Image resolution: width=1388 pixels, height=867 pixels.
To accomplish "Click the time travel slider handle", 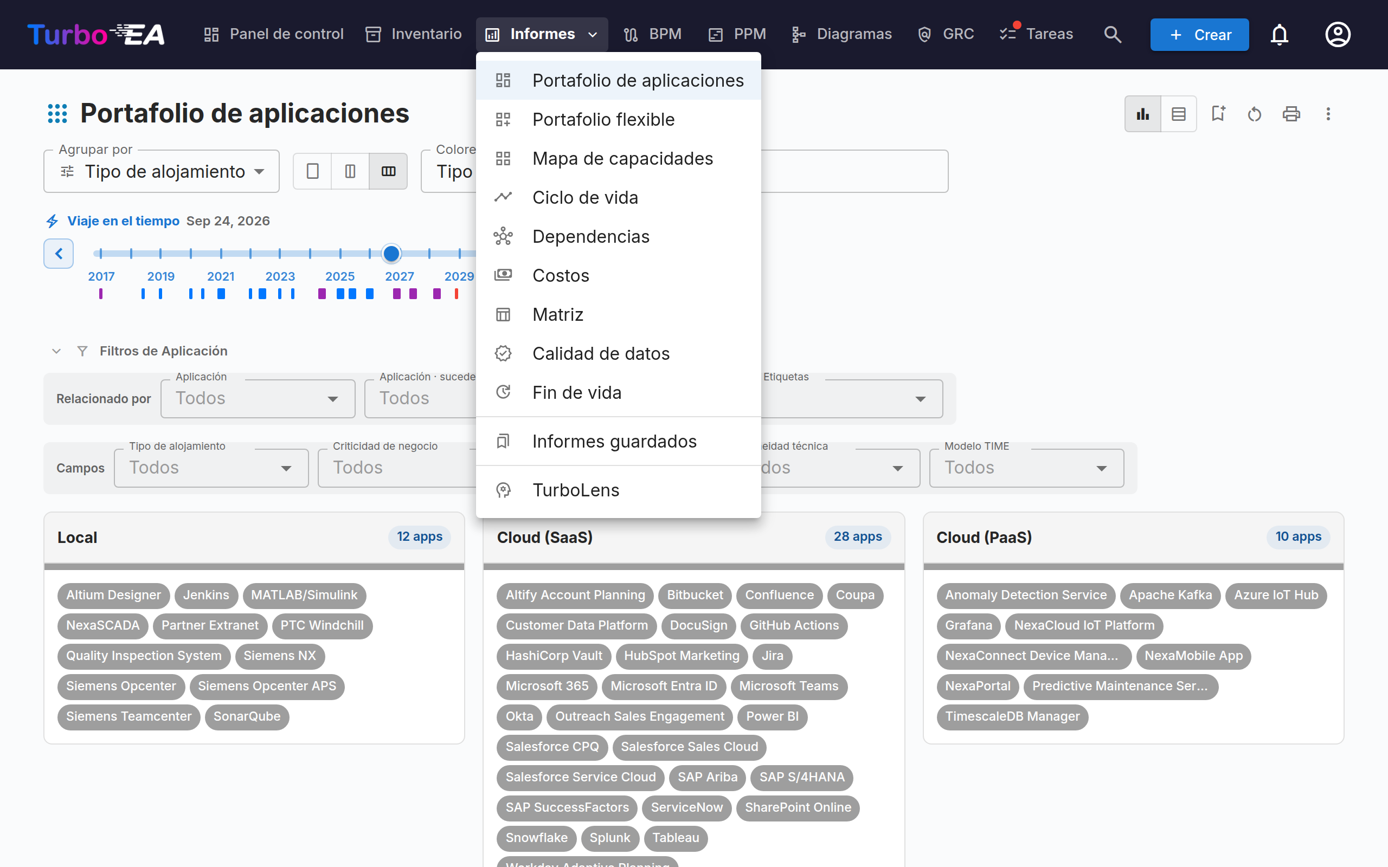I will coord(391,254).
